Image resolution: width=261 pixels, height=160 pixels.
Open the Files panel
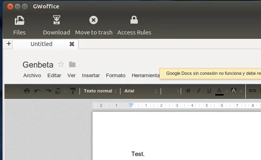(x=19, y=25)
